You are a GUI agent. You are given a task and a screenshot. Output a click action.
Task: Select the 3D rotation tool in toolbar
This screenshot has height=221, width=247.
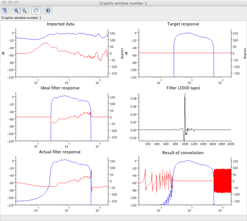pyautogui.click(x=6, y=10)
